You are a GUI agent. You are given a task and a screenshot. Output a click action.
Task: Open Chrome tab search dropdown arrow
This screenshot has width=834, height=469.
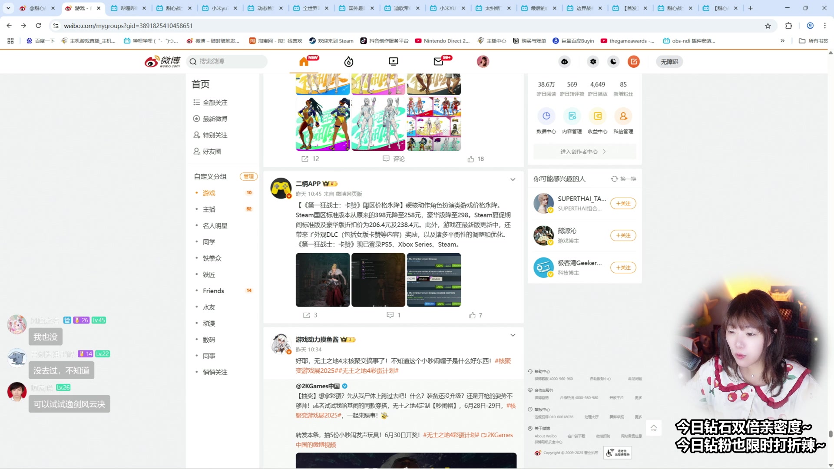[x=8, y=8]
